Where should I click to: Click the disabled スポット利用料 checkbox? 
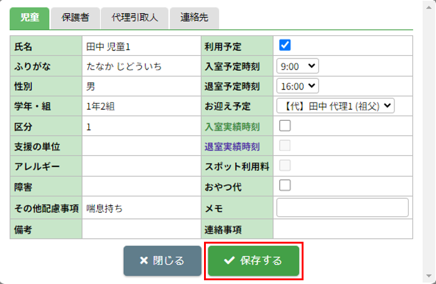285,165
